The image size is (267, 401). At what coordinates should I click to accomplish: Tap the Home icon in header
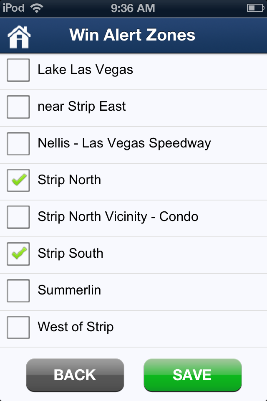point(19,36)
